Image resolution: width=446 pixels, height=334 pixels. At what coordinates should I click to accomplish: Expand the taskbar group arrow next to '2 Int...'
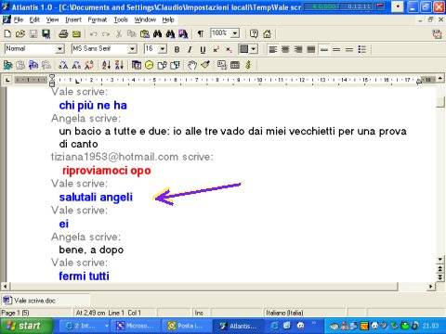pos(106,326)
